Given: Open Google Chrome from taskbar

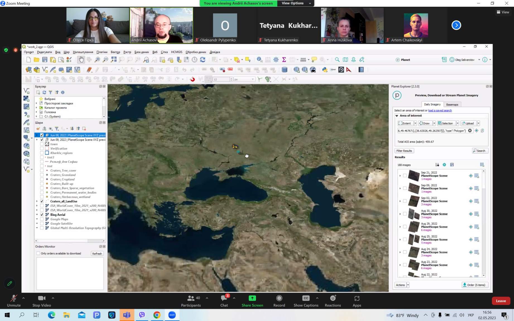Looking at the screenshot, I should [x=157, y=315].
